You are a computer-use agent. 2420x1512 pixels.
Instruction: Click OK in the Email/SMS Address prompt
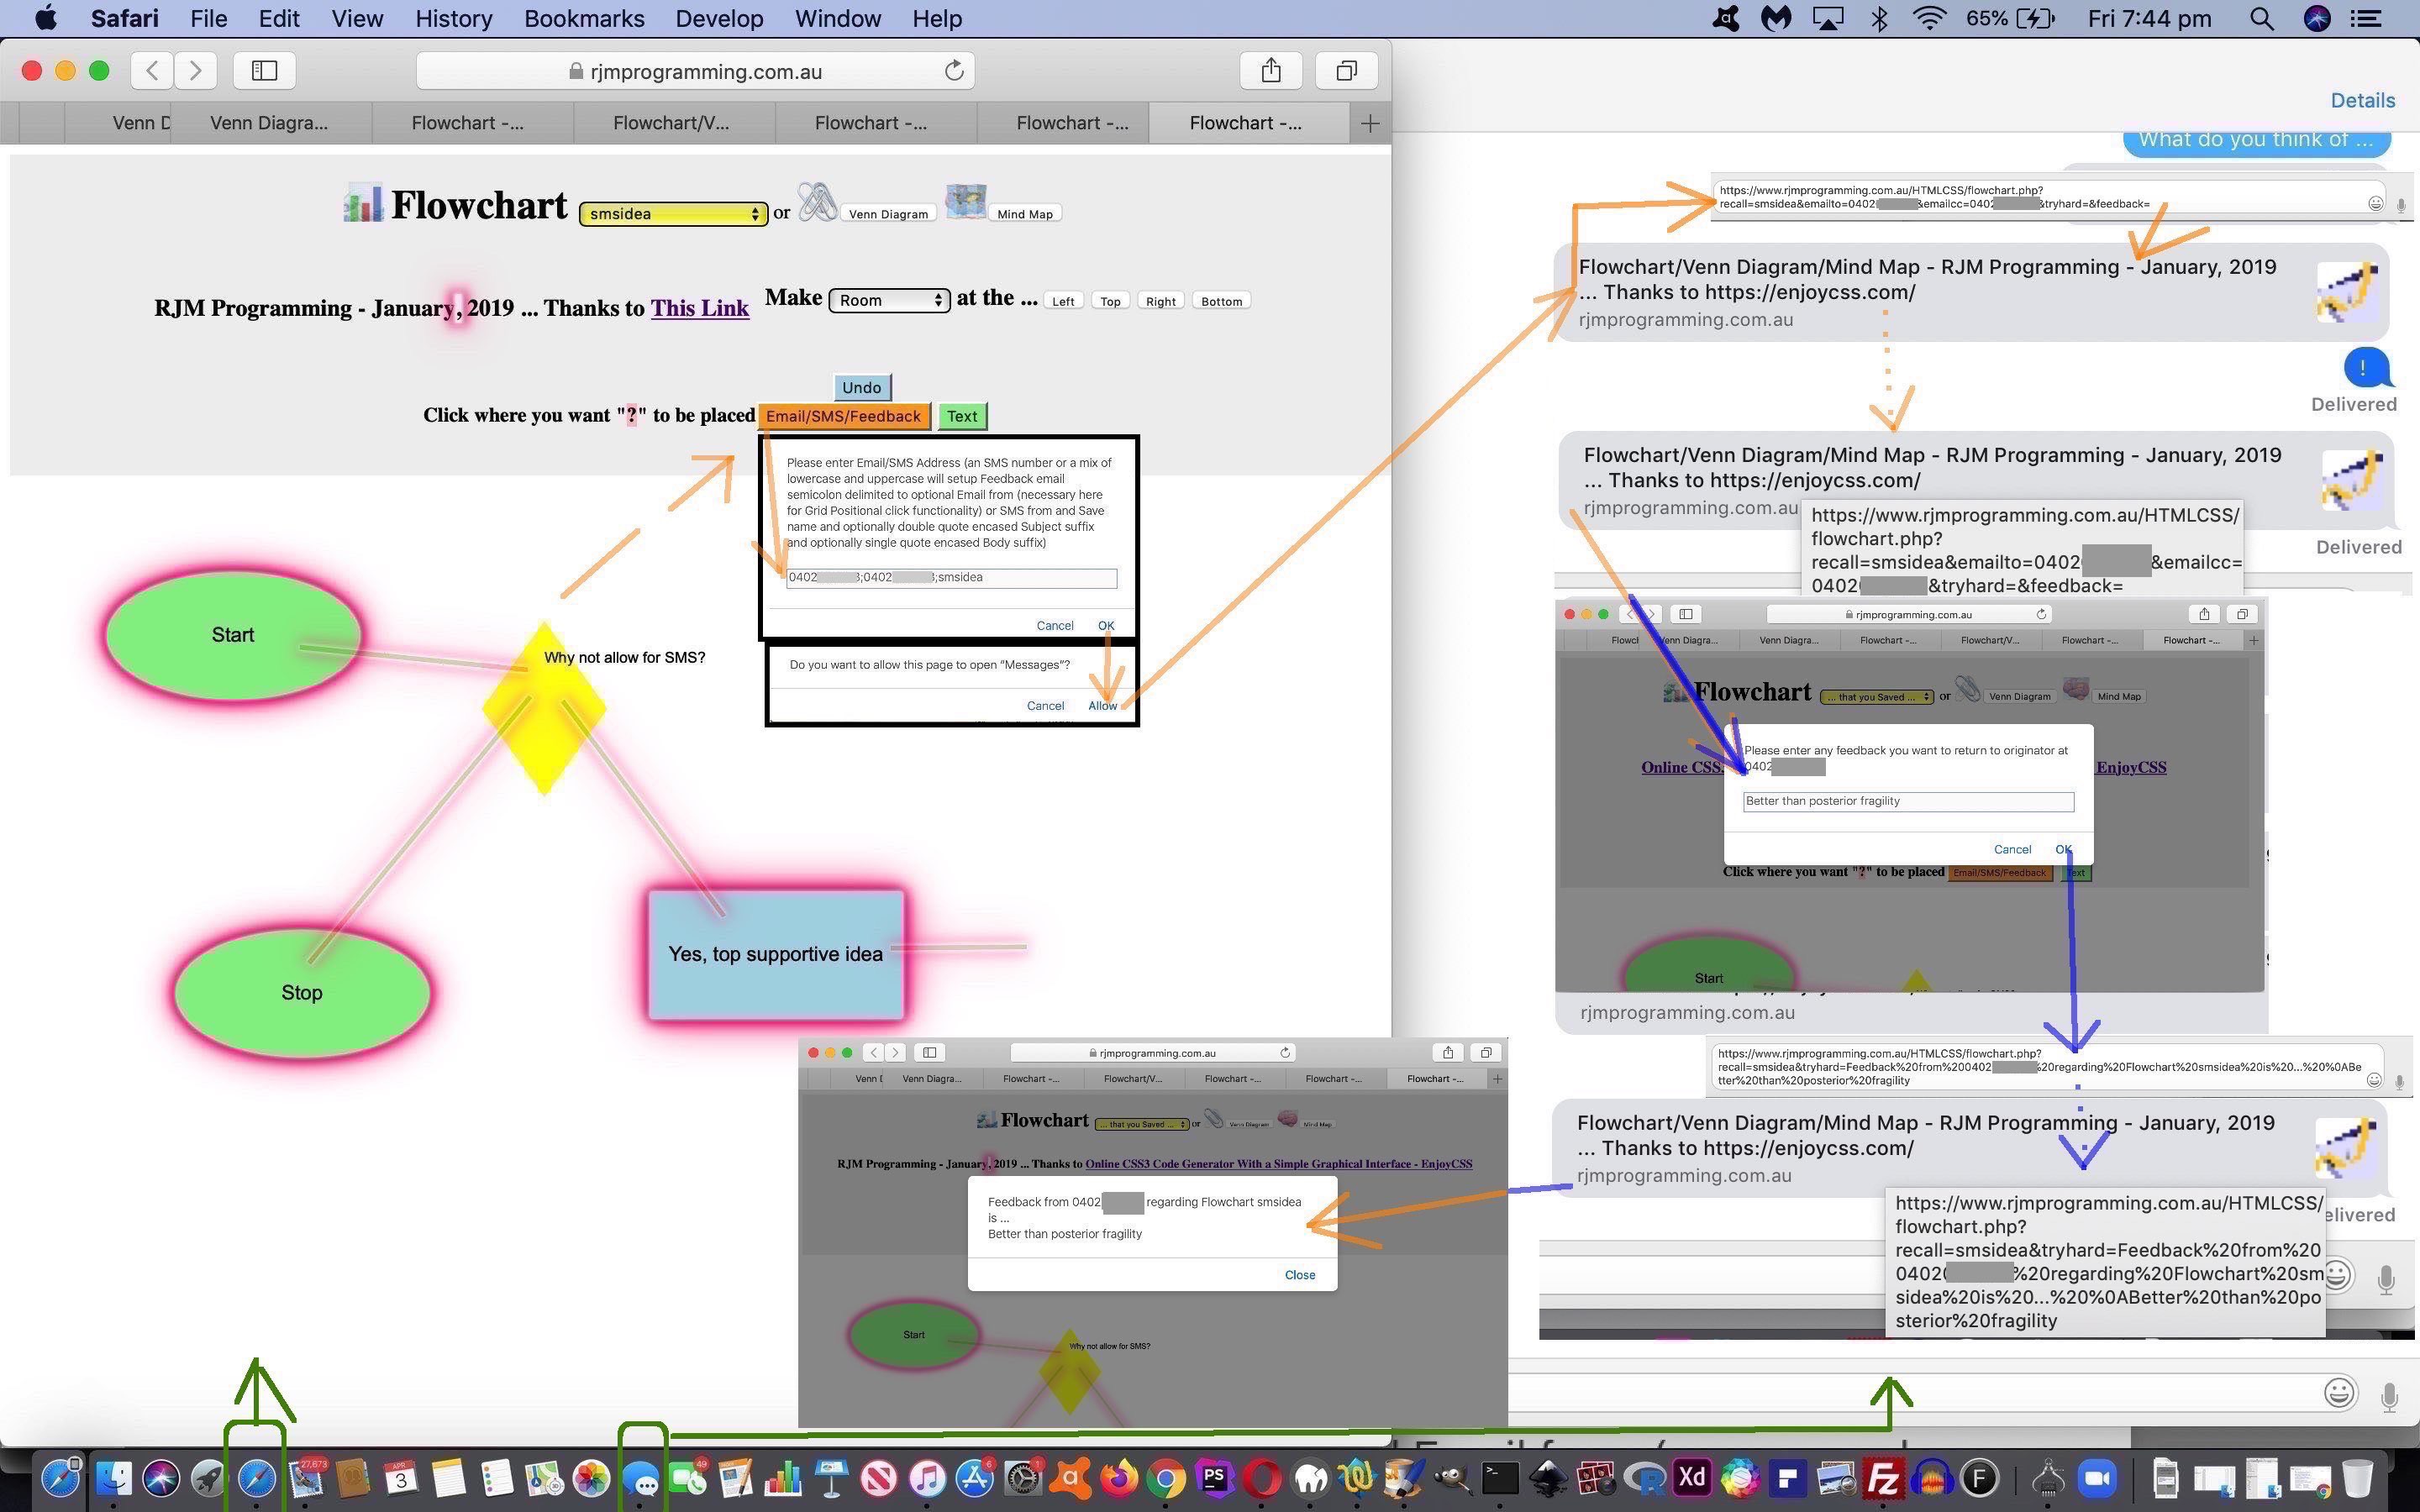point(1105,625)
